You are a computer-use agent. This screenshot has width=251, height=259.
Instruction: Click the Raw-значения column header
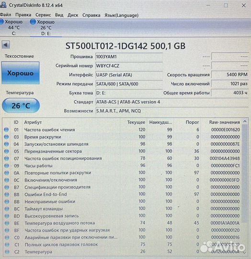[x=225, y=122]
